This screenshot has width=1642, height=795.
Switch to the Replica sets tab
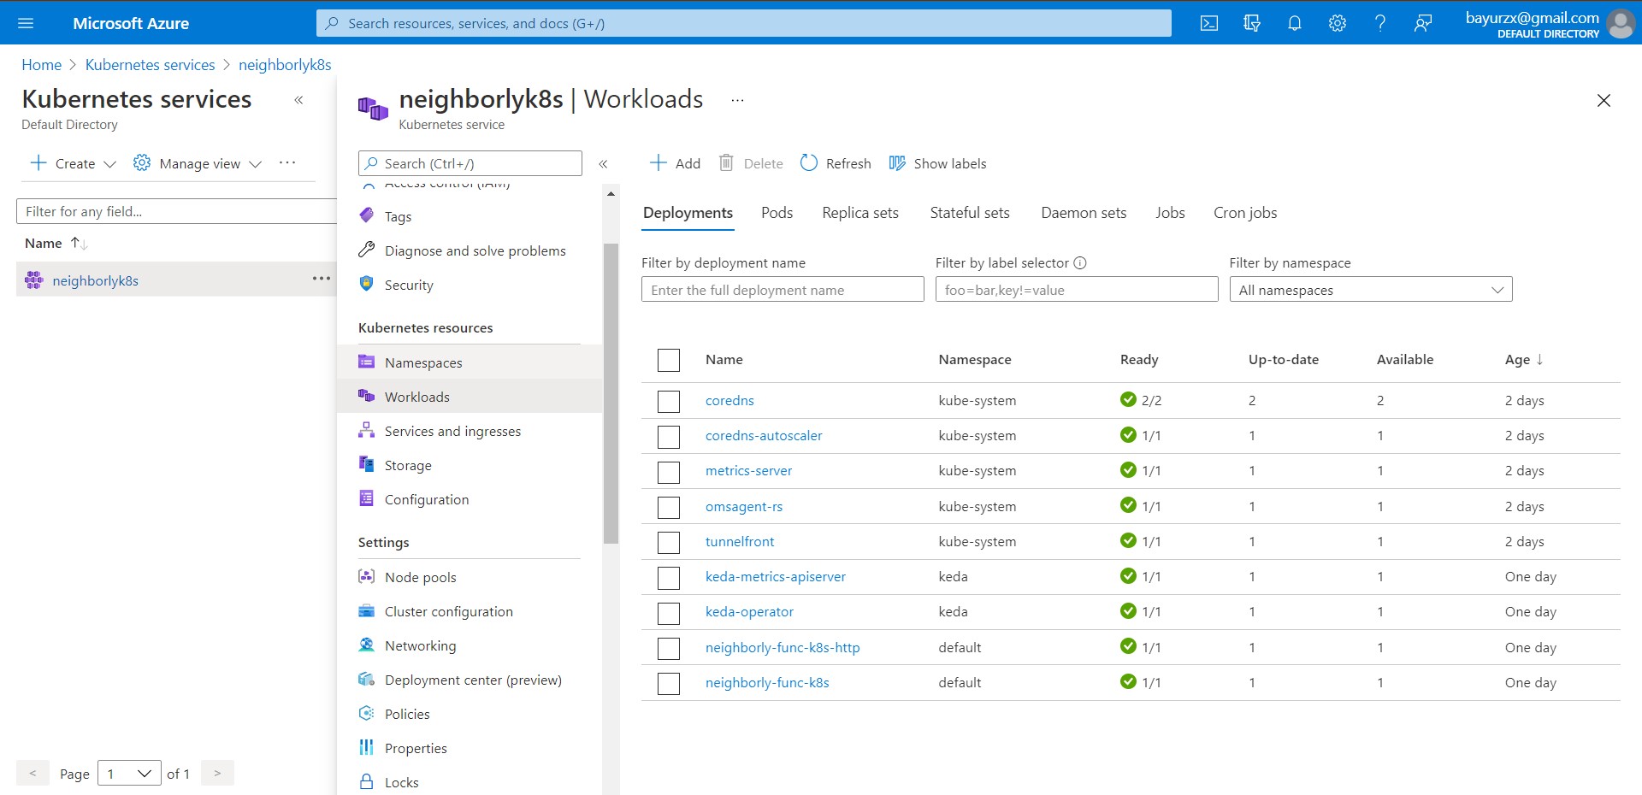pyautogui.click(x=860, y=213)
